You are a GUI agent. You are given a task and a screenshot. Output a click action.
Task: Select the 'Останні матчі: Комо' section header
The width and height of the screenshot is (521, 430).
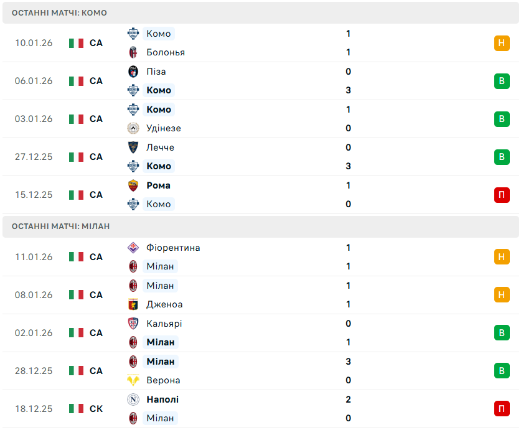click(x=60, y=12)
